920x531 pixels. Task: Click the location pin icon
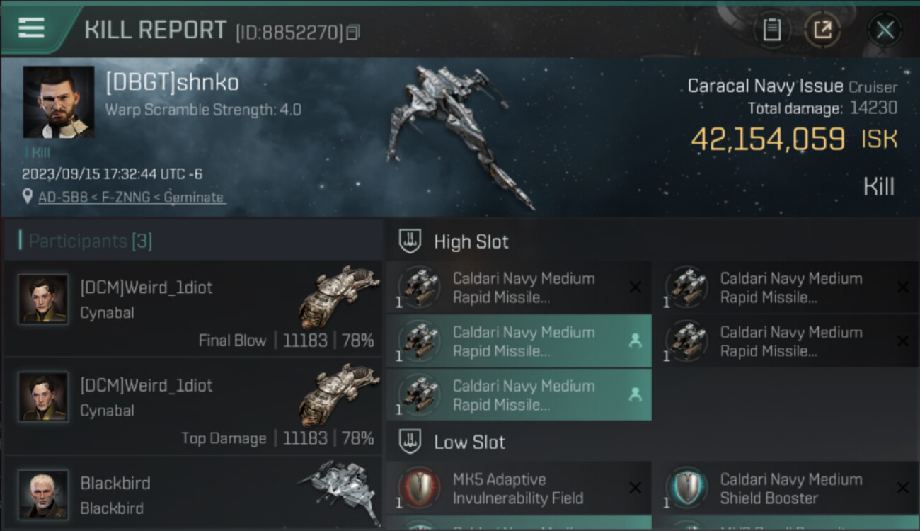coord(28,197)
